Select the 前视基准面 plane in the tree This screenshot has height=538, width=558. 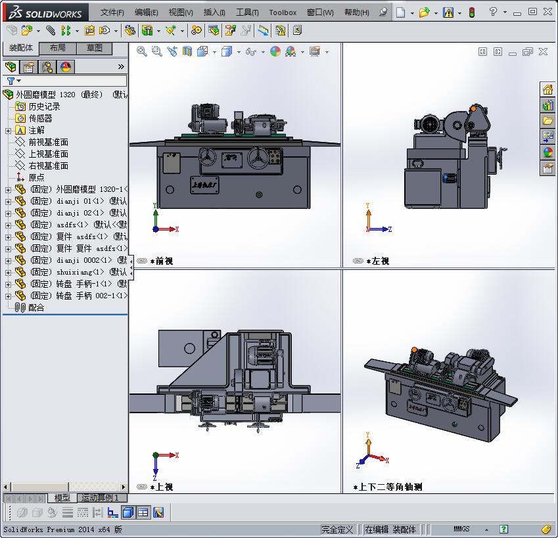click(49, 143)
